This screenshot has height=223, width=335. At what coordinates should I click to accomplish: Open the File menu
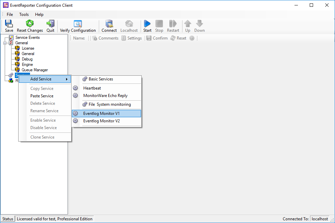click(x=10, y=14)
